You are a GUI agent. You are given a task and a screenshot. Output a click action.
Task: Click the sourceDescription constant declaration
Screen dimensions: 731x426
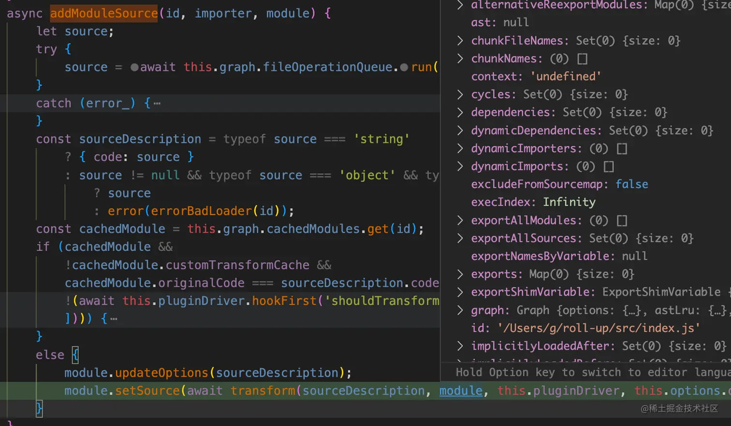[x=140, y=139]
